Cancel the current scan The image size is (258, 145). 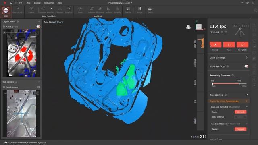[215, 45]
